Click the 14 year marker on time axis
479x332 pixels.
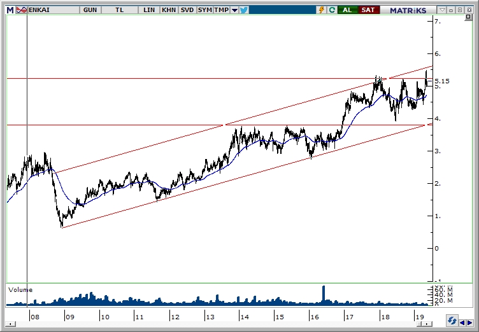(245, 317)
